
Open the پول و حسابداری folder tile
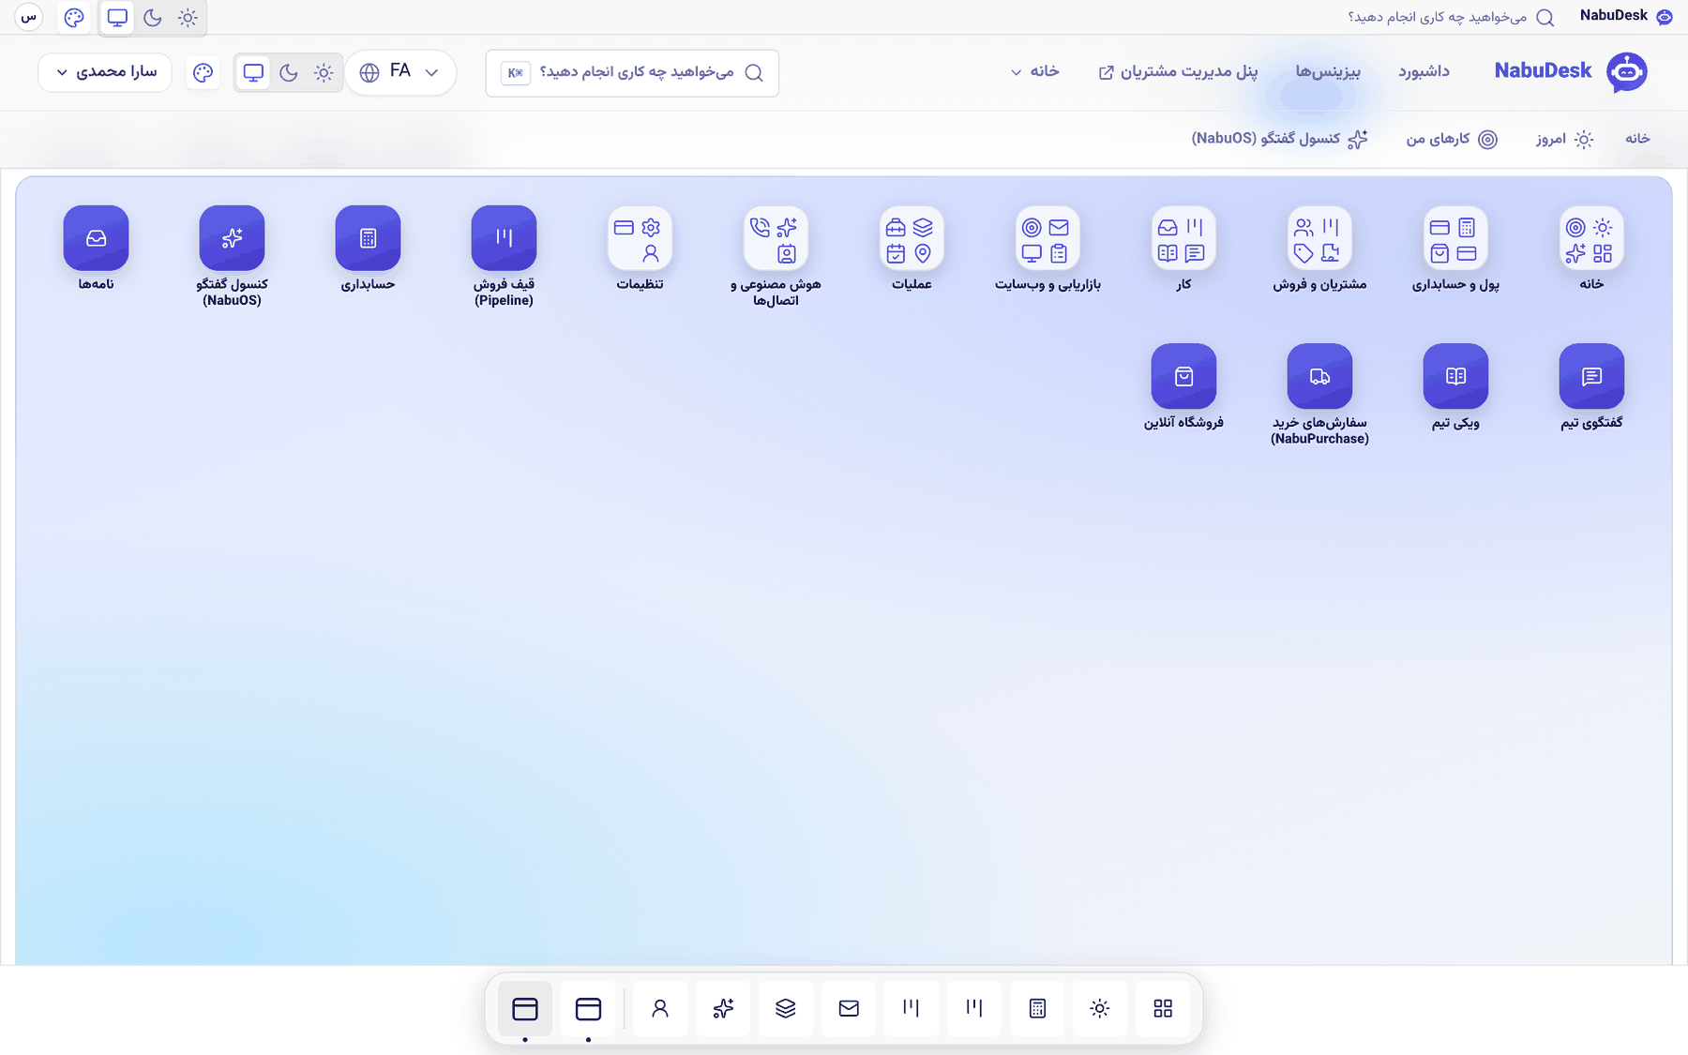tap(1455, 239)
